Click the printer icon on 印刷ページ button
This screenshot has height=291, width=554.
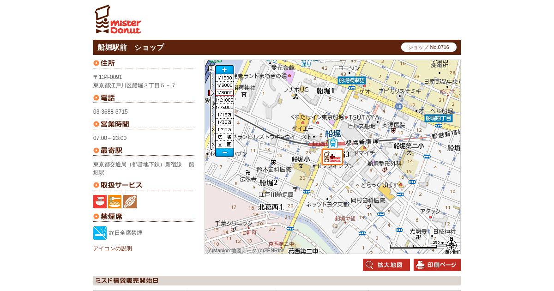420,265
